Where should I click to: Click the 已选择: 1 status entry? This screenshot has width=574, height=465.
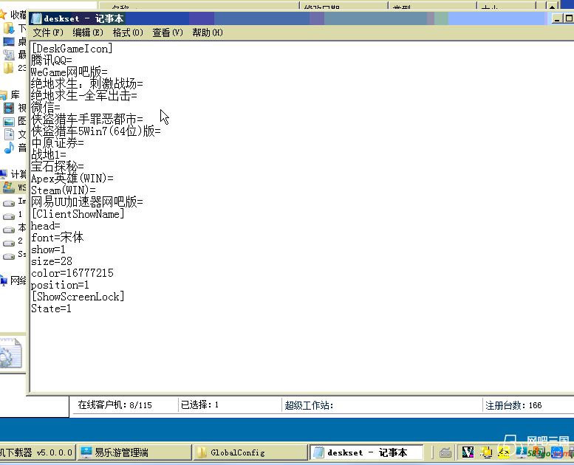point(200,404)
